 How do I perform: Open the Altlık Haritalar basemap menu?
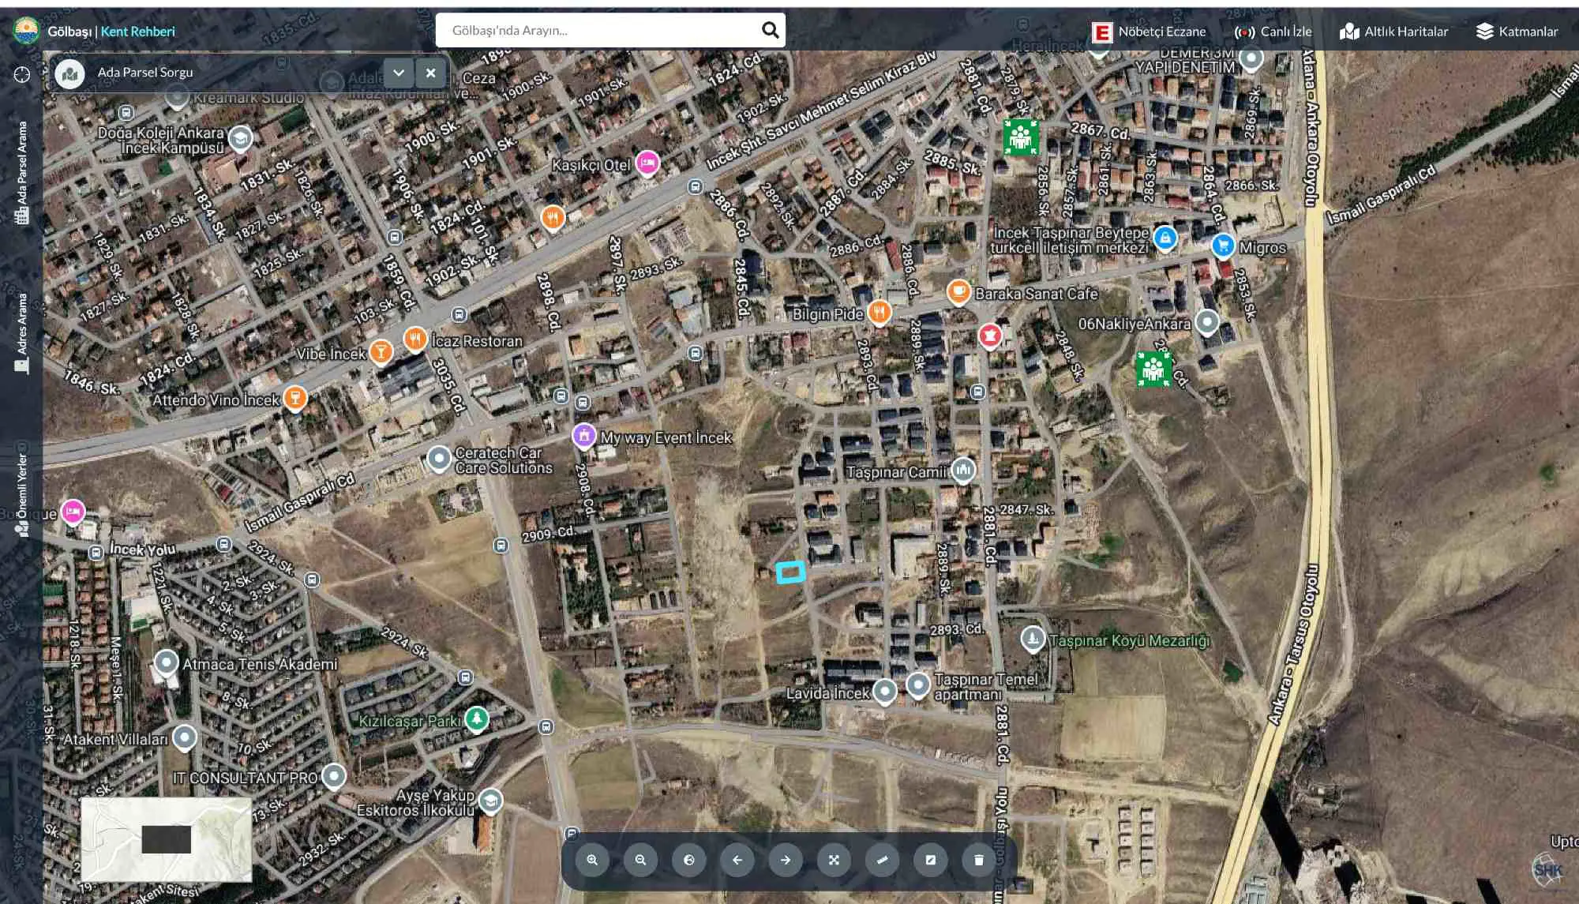(1394, 32)
